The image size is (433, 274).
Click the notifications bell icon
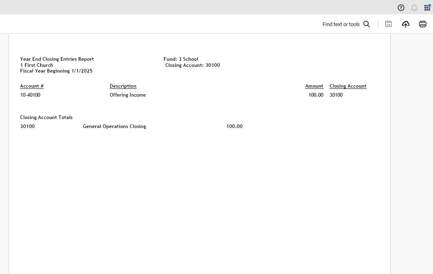(414, 8)
